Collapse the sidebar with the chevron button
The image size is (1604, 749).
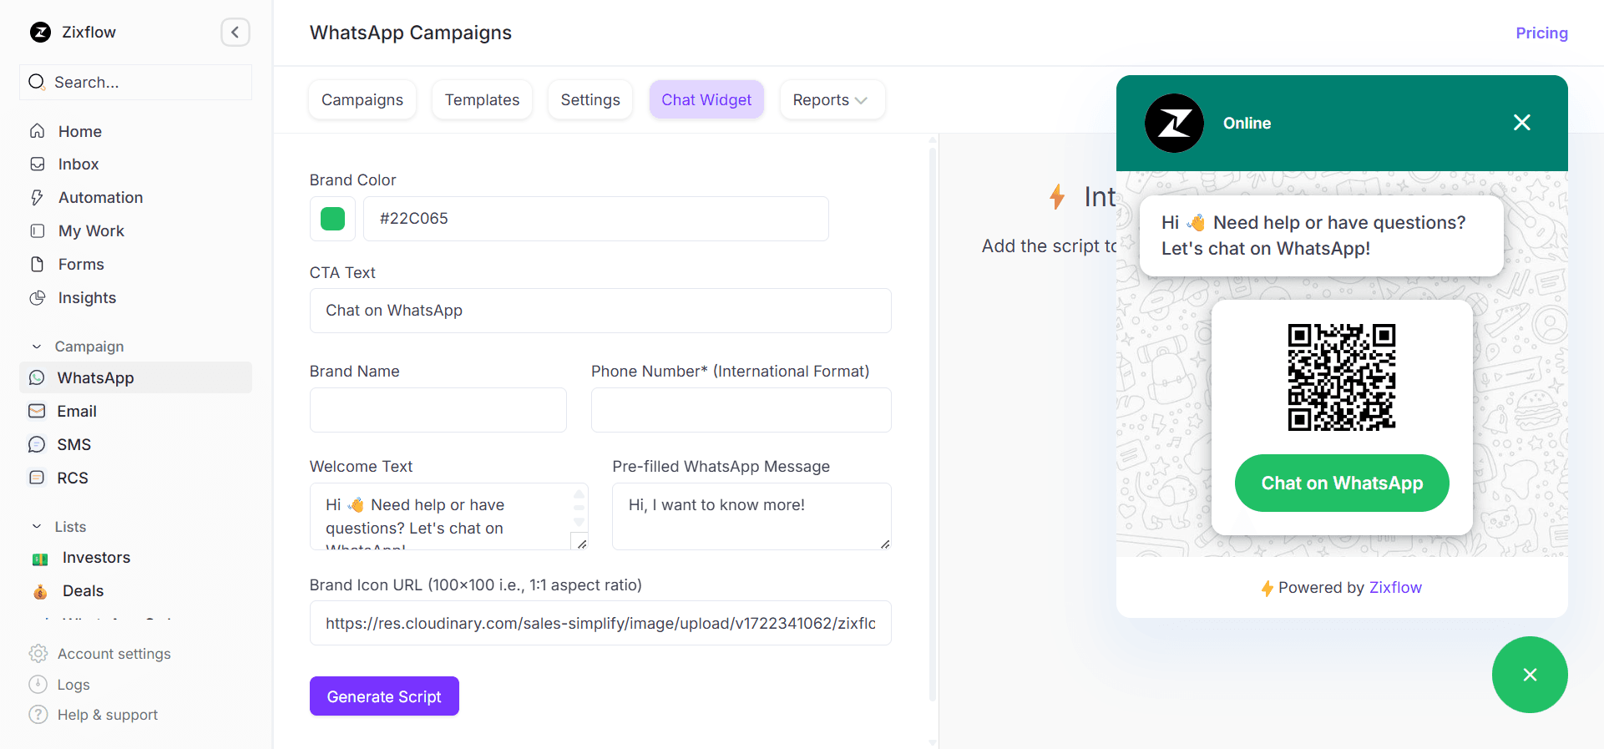pos(235,33)
